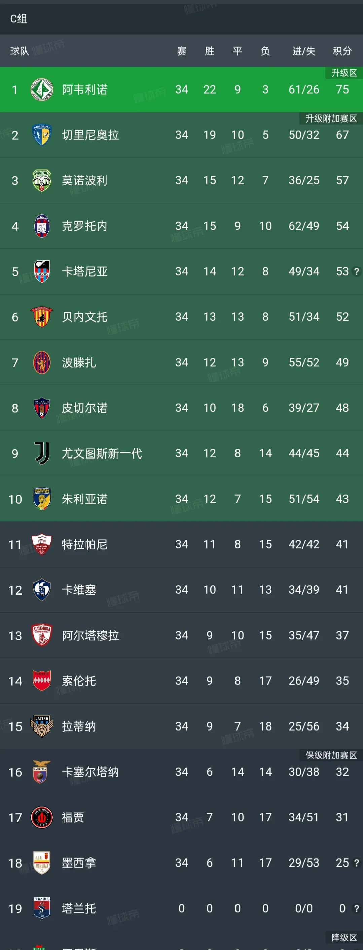This screenshot has height=950, width=363.
Task: Tap the C组 group header
Action: point(19,19)
